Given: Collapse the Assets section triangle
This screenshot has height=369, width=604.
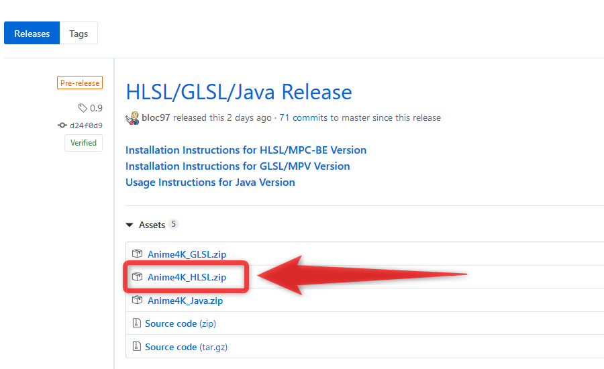Looking at the screenshot, I should point(130,225).
